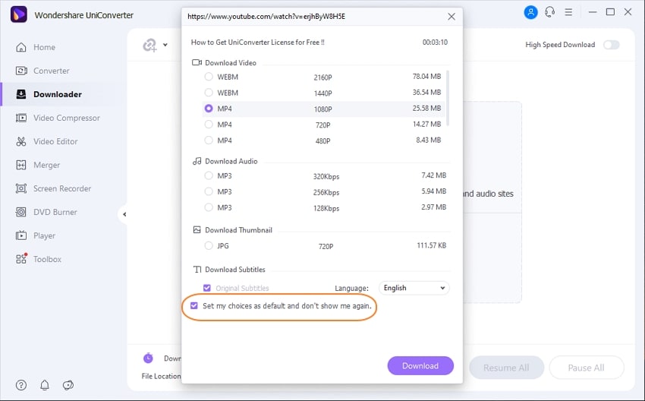Switch to the Merger section
This screenshot has height=401, width=645.
pyautogui.click(x=46, y=165)
